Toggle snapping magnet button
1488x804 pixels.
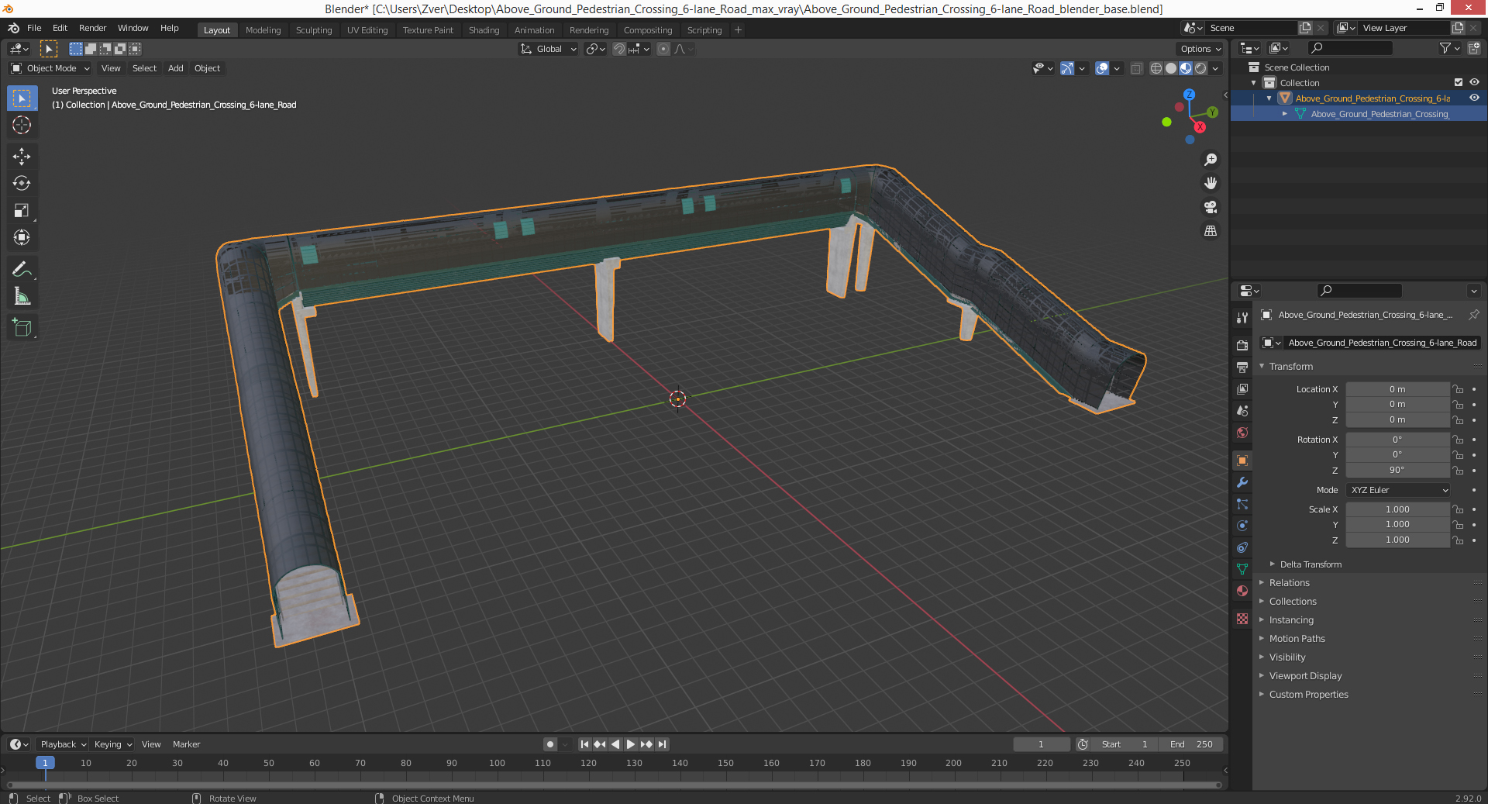pos(618,49)
